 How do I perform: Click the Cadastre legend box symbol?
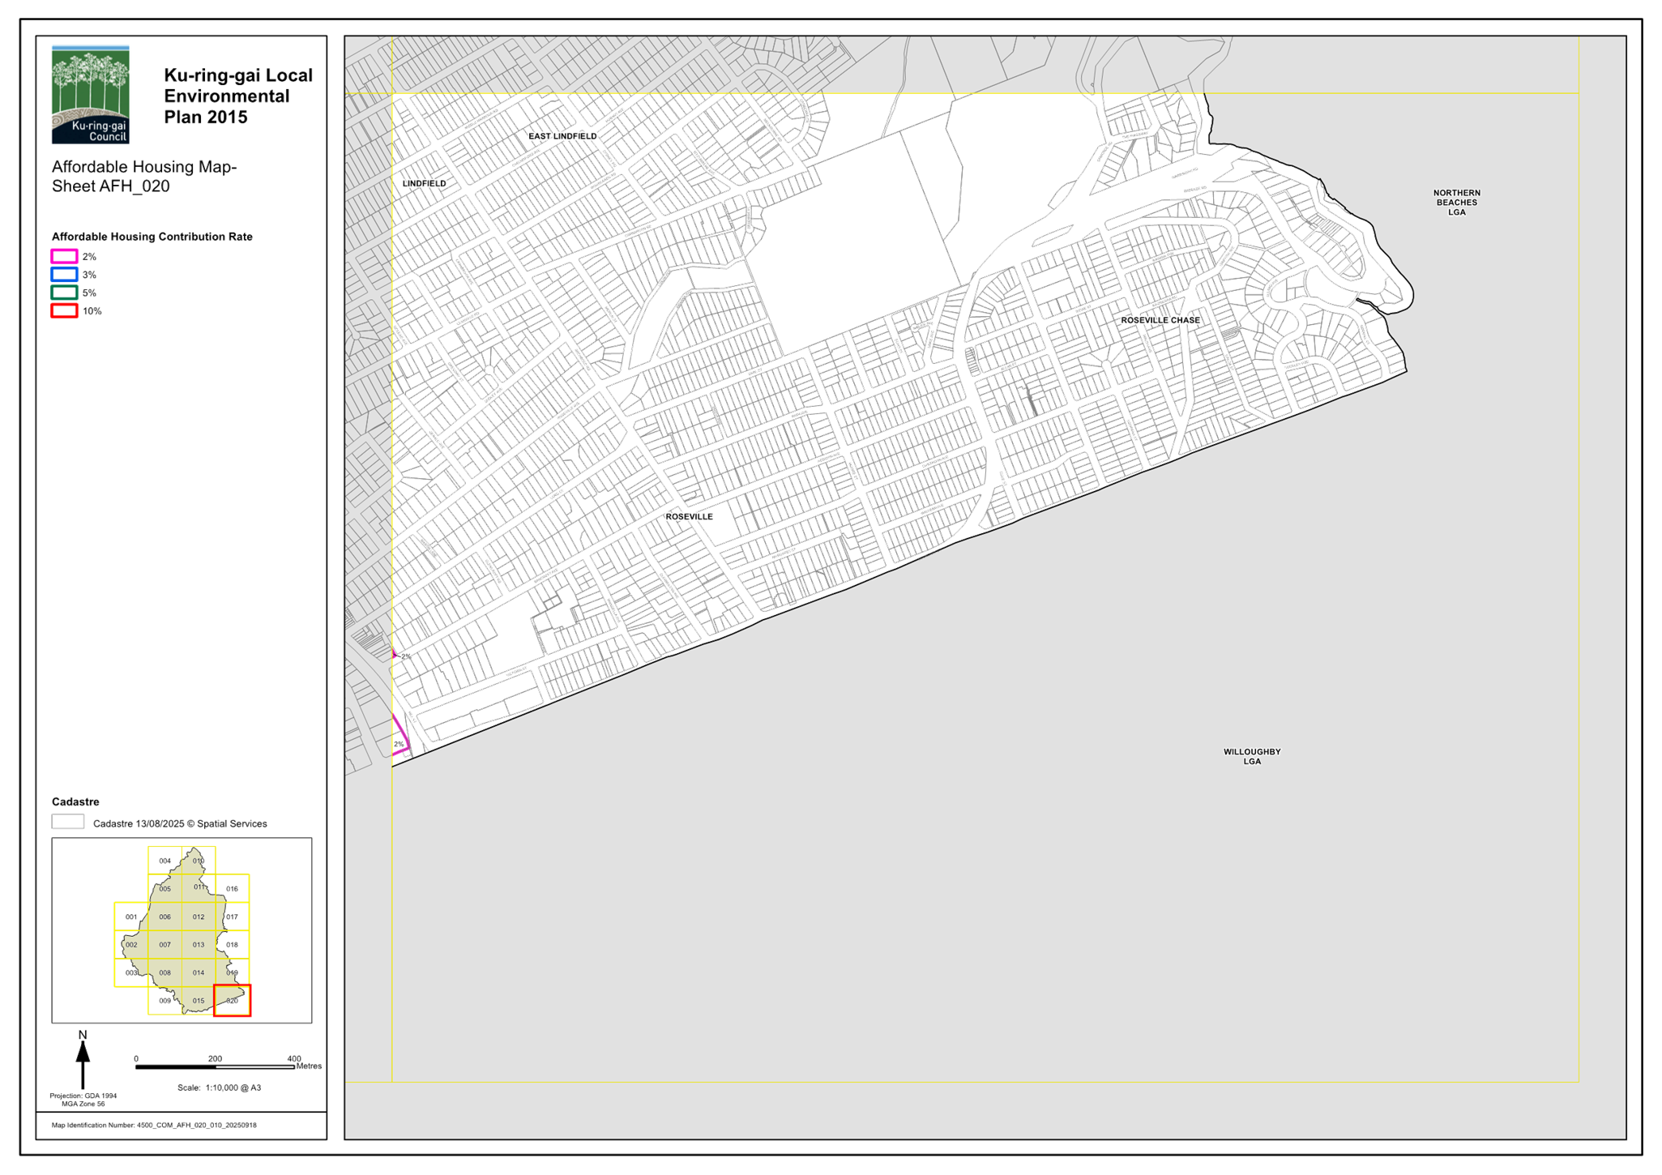pyautogui.click(x=68, y=822)
